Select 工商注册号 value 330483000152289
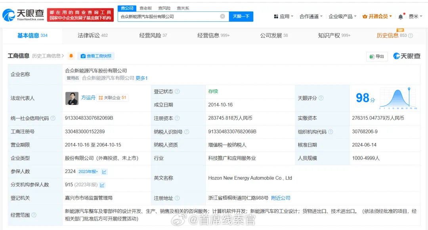This screenshot has width=428, height=230. pyautogui.click(x=85, y=131)
